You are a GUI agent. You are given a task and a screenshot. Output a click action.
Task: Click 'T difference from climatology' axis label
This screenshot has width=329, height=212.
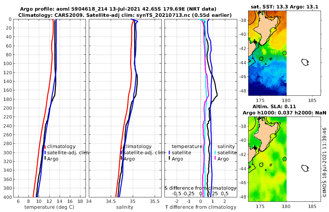[201, 207]
